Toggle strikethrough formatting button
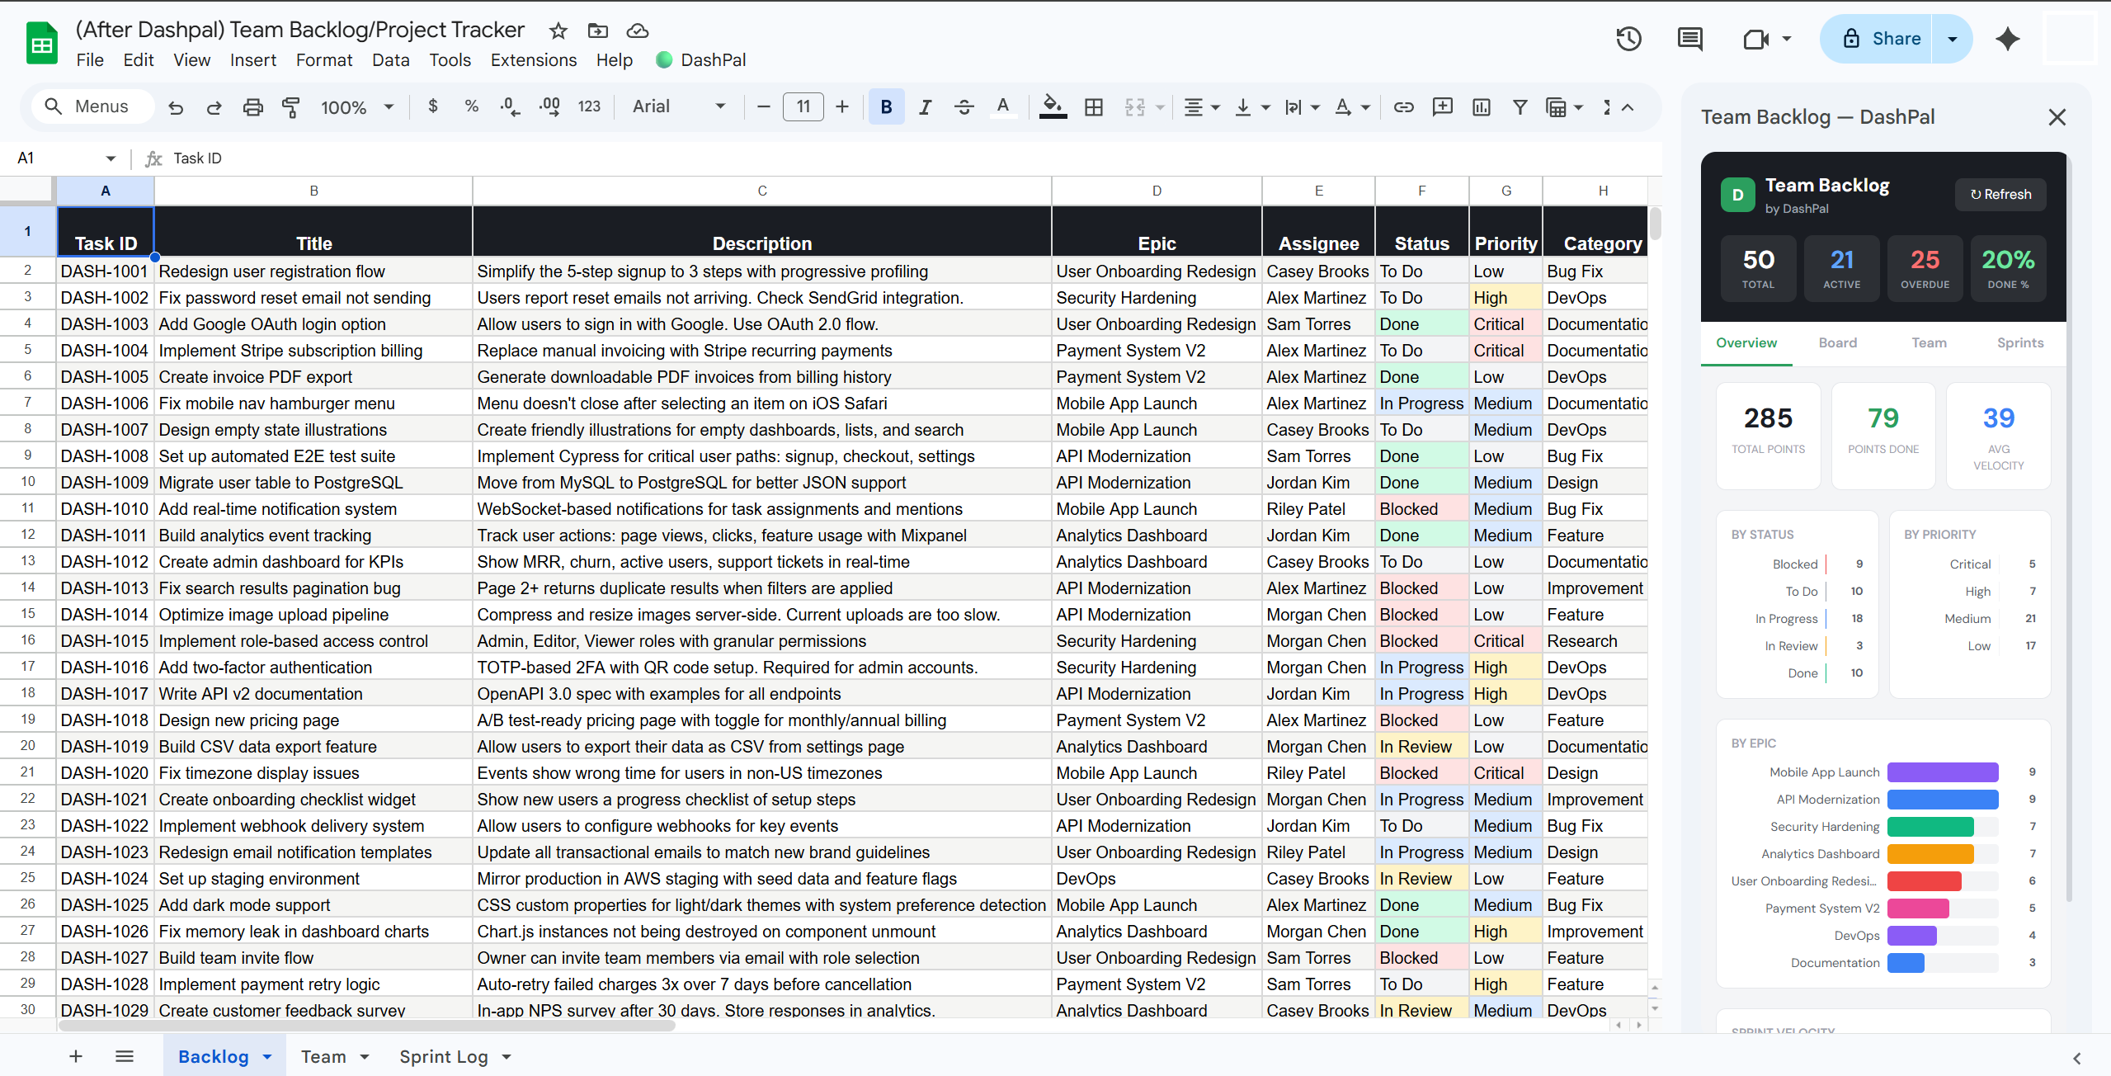 tap(964, 107)
